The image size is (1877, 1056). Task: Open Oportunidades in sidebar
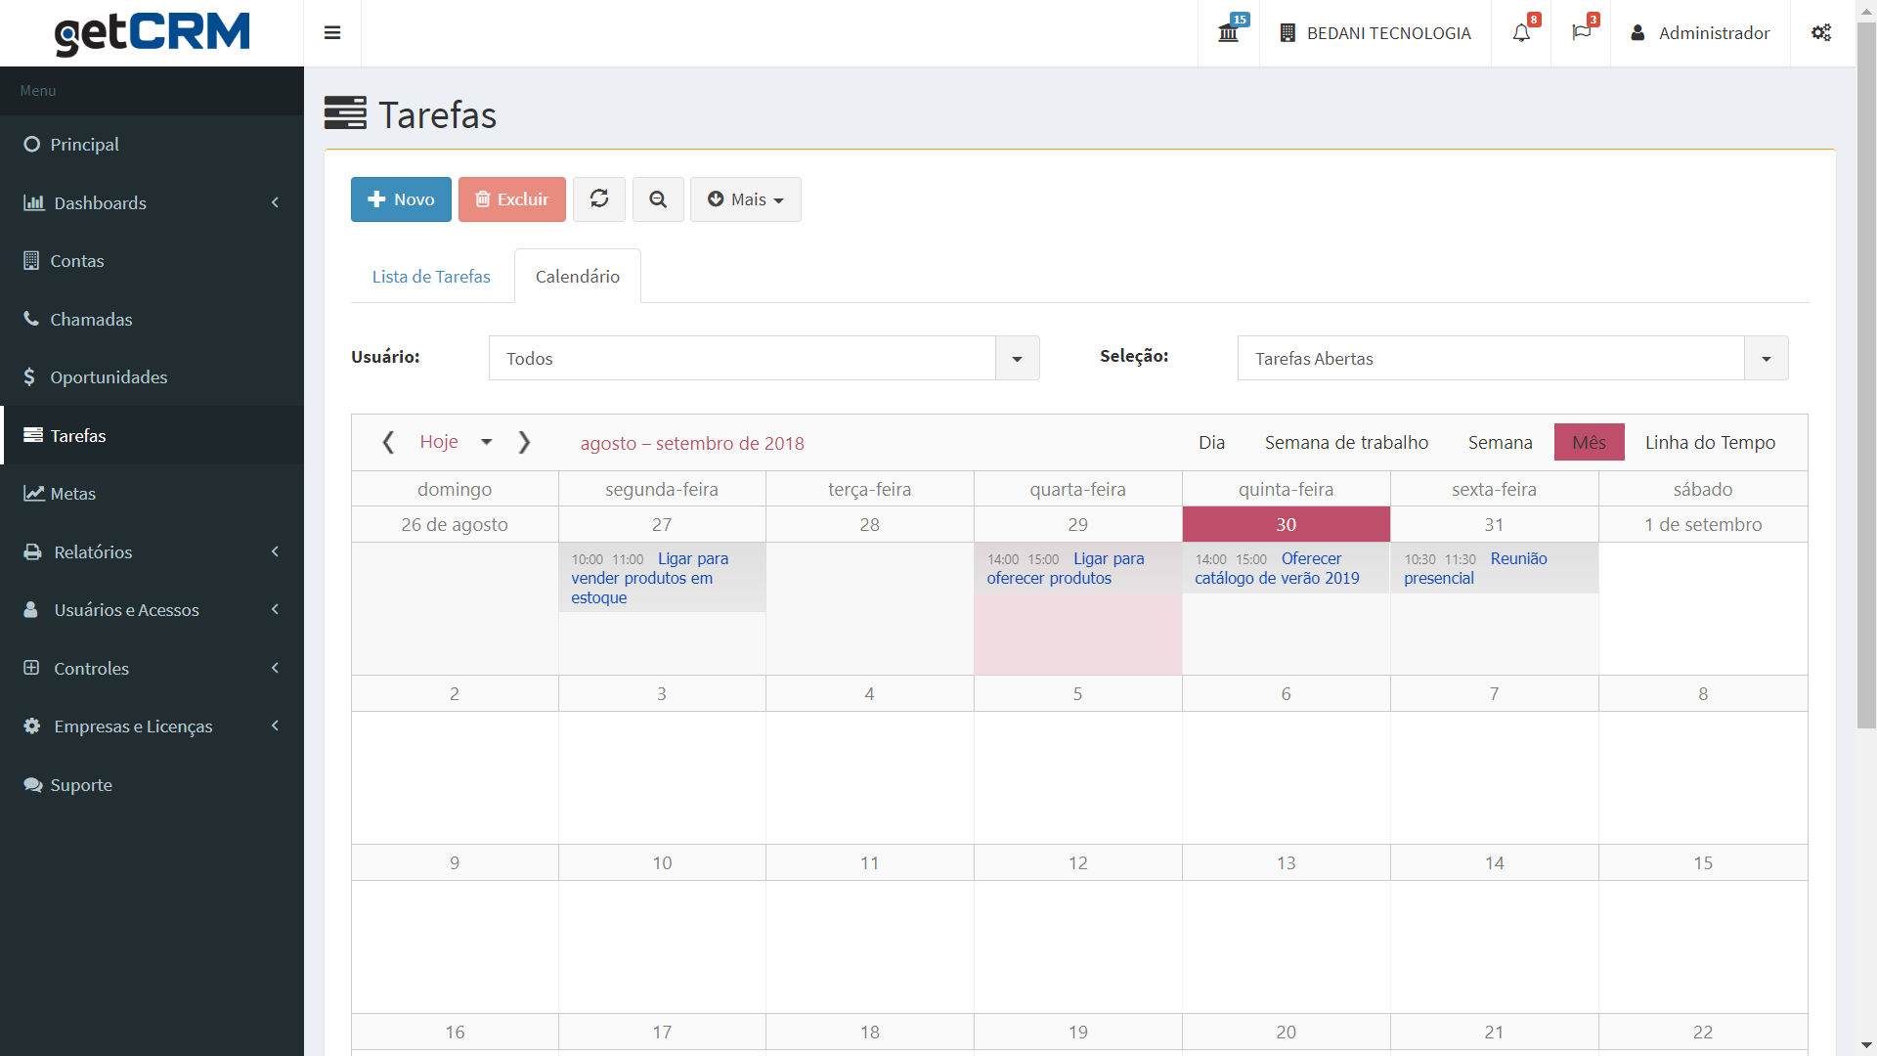tap(153, 377)
